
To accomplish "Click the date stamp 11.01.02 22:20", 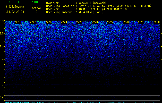I will coord(13,12).
